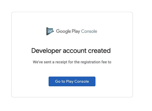Click the word Developer in the heading
This screenshot has width=152, height=111.
46,51
